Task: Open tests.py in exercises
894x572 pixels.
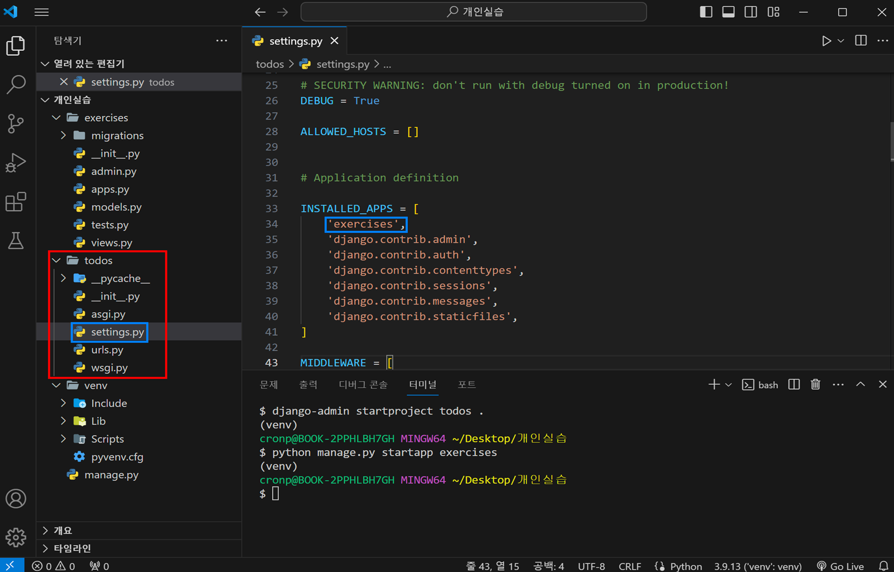Action: click(x=139, y=225)
